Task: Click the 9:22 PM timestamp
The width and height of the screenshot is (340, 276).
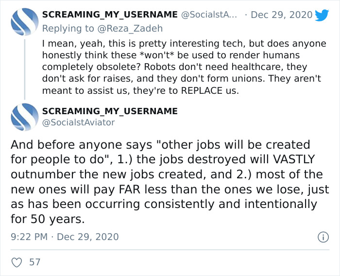Action: click(x=29, y=237)
